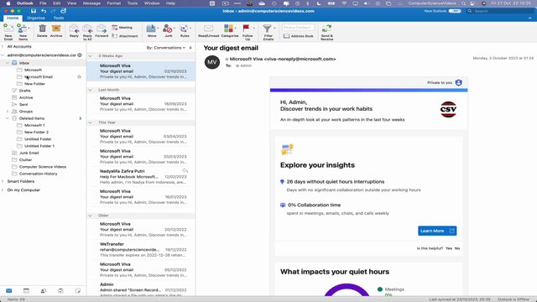This screenshot has height=302, width=537.
Task: Click the Reply to All icon
Action: (87, 29)
